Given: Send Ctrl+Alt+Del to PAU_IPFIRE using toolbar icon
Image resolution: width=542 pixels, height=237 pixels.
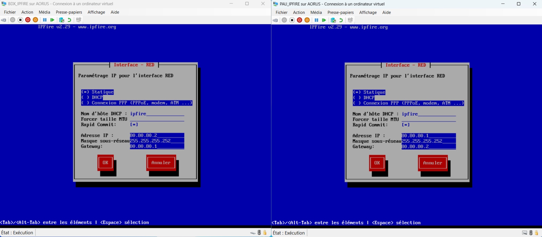Looking at the screenshot, I should pos(275,20).
